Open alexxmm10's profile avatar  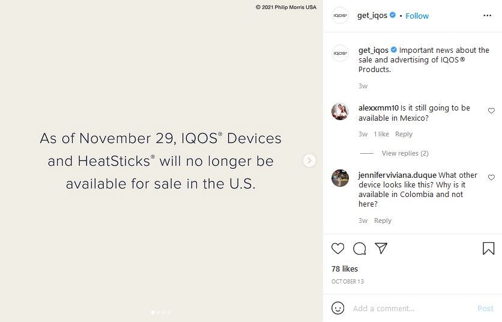340,112
